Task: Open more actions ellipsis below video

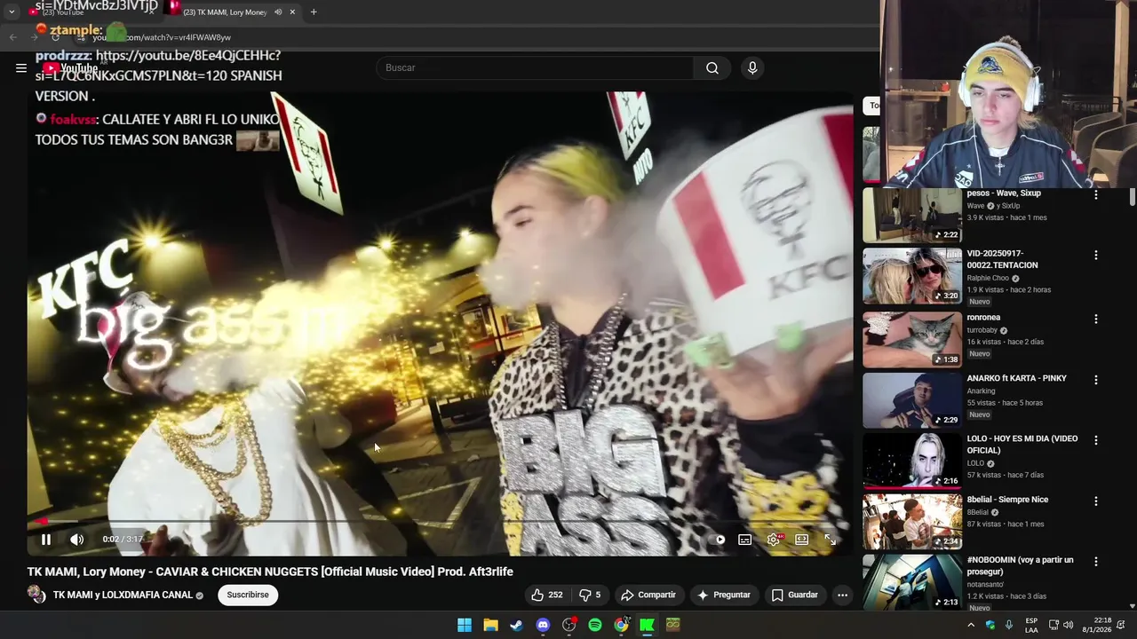Action: (842, 595)
